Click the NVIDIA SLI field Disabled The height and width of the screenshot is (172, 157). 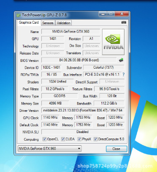83,132
